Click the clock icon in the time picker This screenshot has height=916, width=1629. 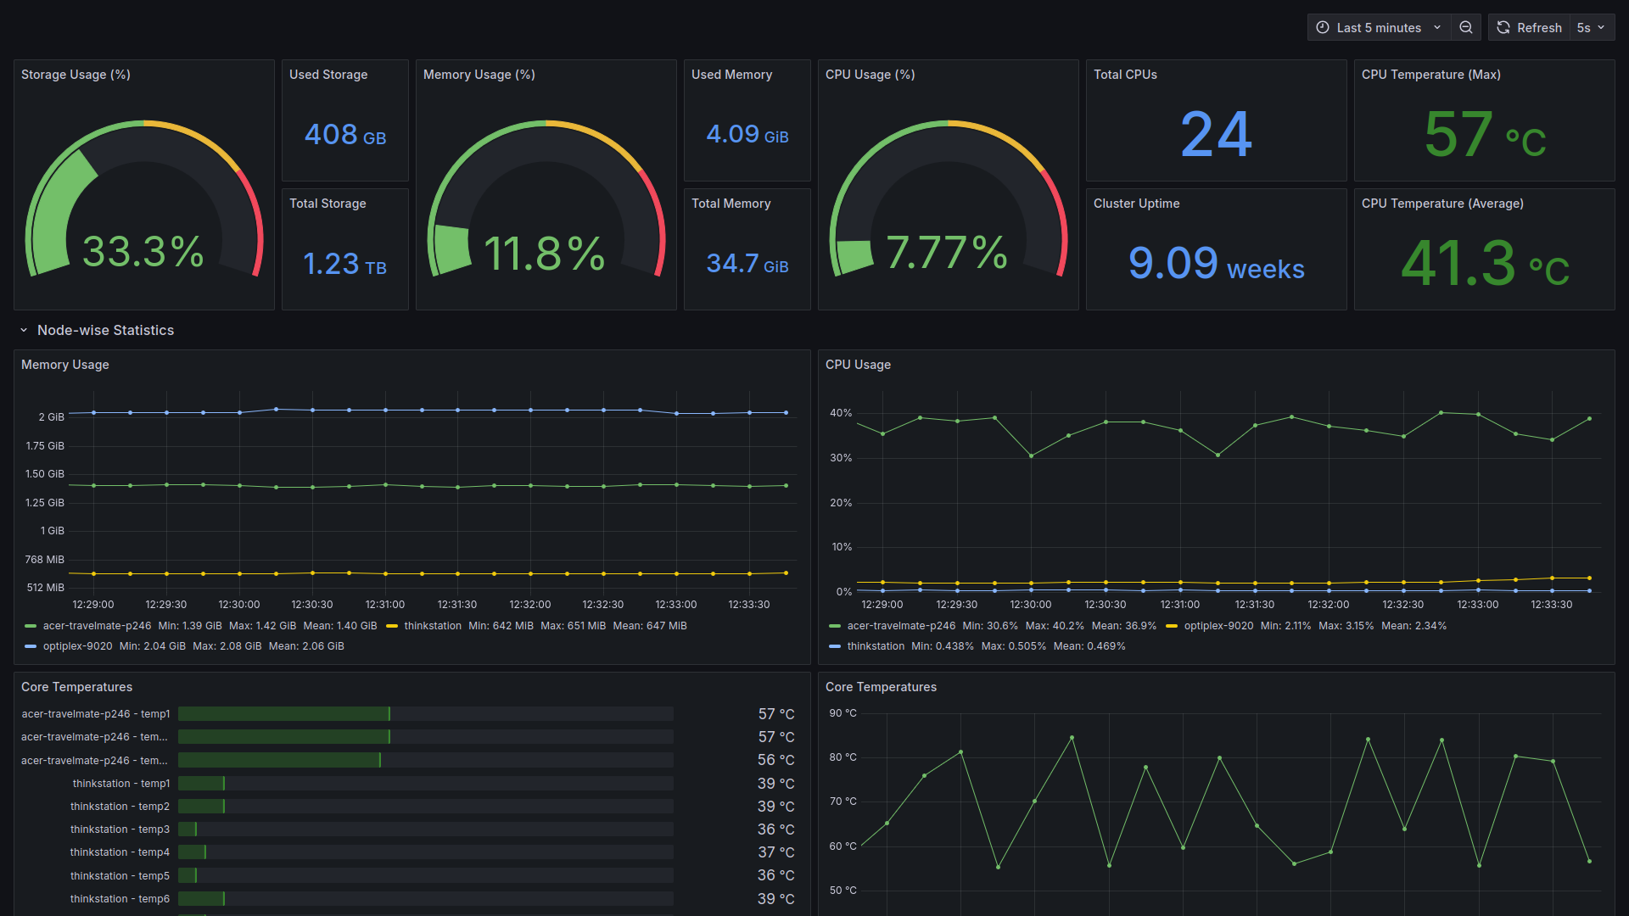(x=1321, y=27)
